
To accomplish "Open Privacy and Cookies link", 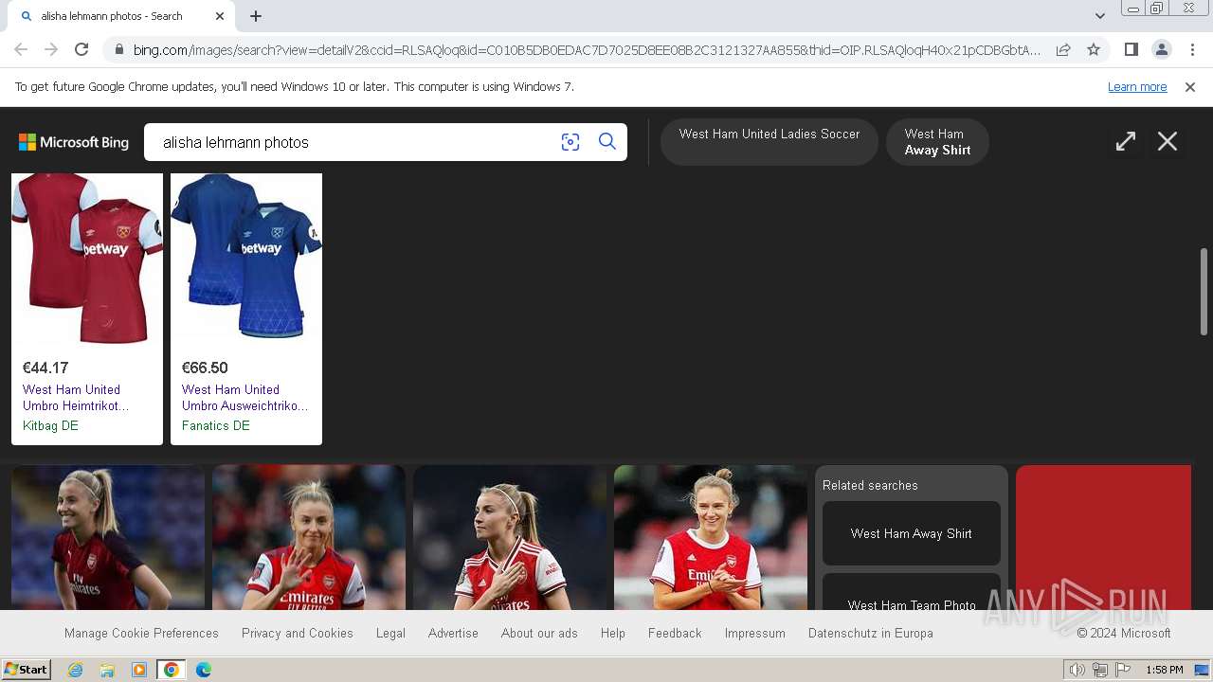I will [x=298, y=633].
